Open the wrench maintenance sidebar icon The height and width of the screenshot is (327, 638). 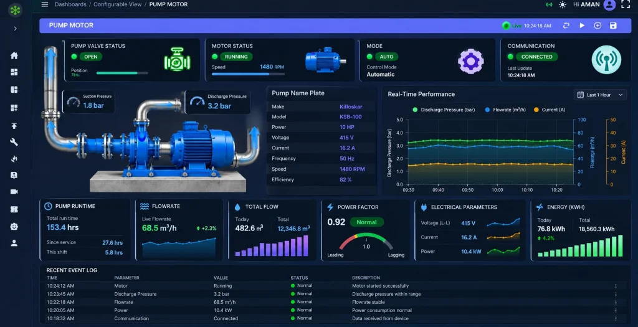(14, 142)
